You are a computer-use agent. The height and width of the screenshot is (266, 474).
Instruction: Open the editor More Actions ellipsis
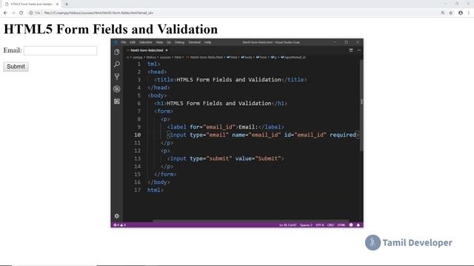358,50
